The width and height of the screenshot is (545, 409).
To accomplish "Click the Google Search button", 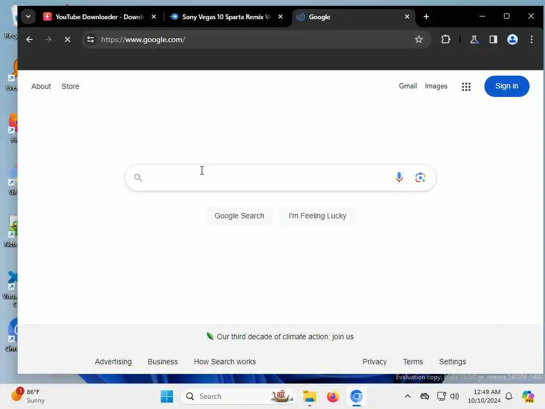I will pos(239,216).
